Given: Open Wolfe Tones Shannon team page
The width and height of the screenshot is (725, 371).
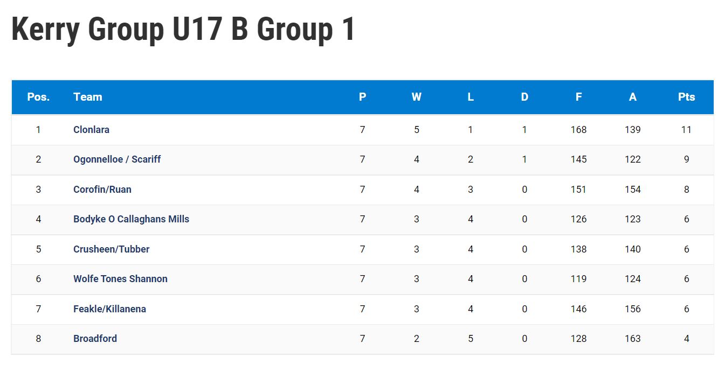Looking at the screenshot, I should point(120,279).
